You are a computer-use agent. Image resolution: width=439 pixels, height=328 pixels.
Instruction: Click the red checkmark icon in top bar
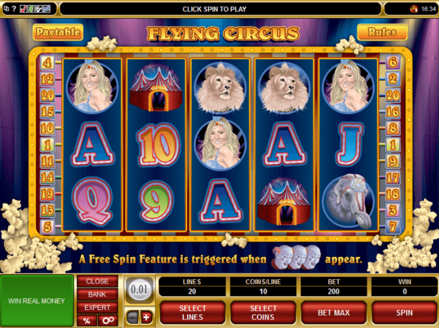23,9
